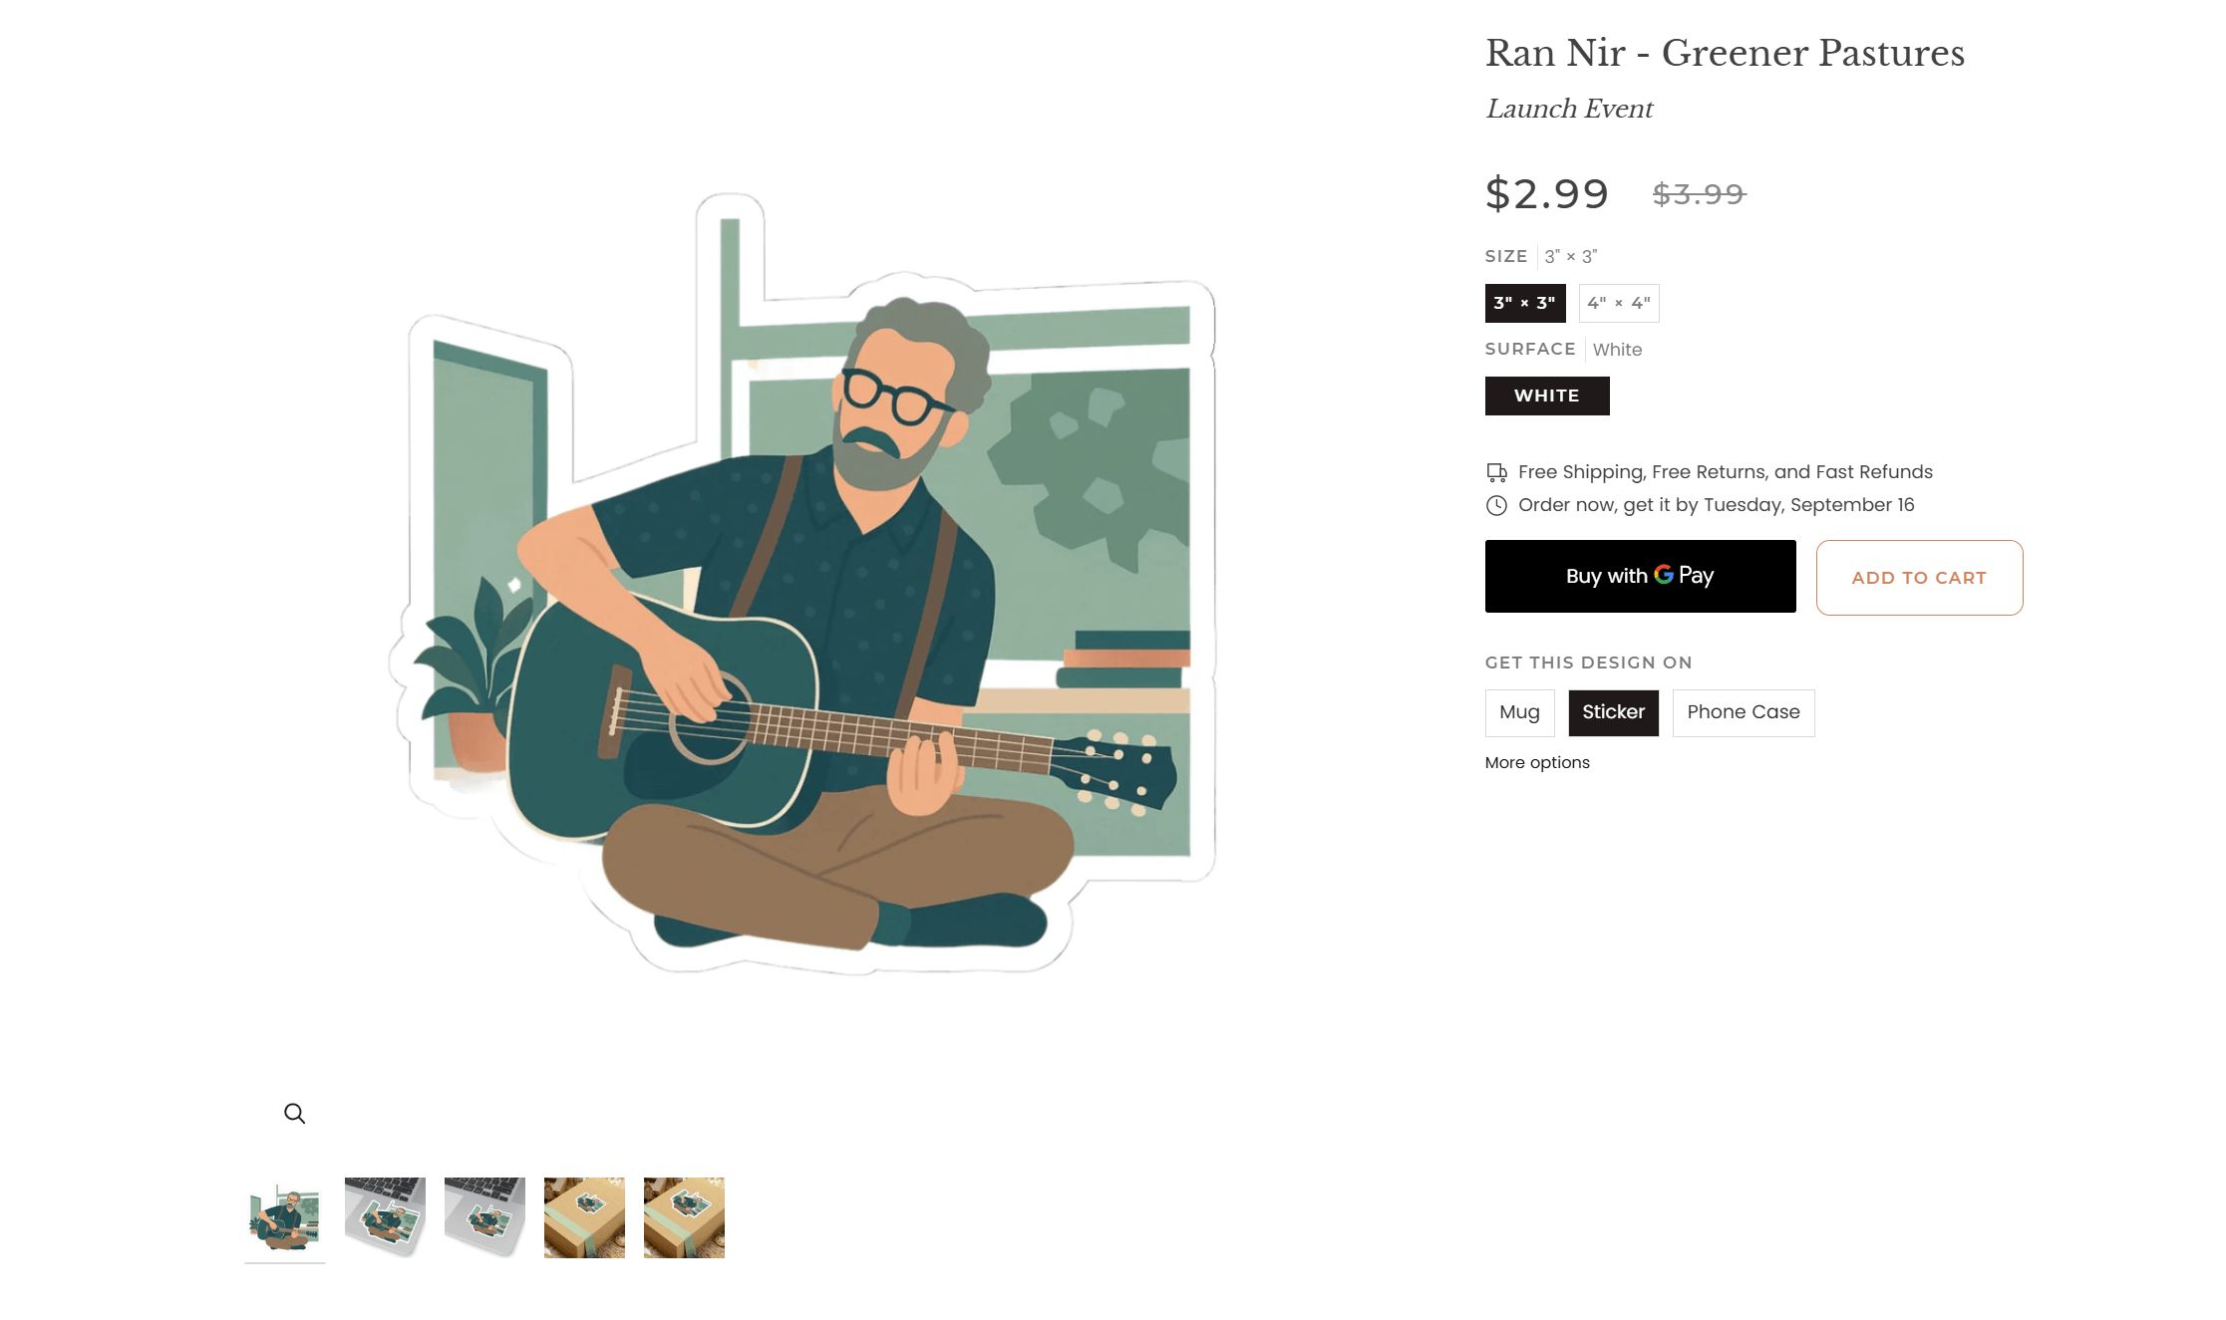Select the 4" × 4" size option
The width and height of the screenshot is (2226, 1320).
pyautogui.click(x=1619, y=303)
